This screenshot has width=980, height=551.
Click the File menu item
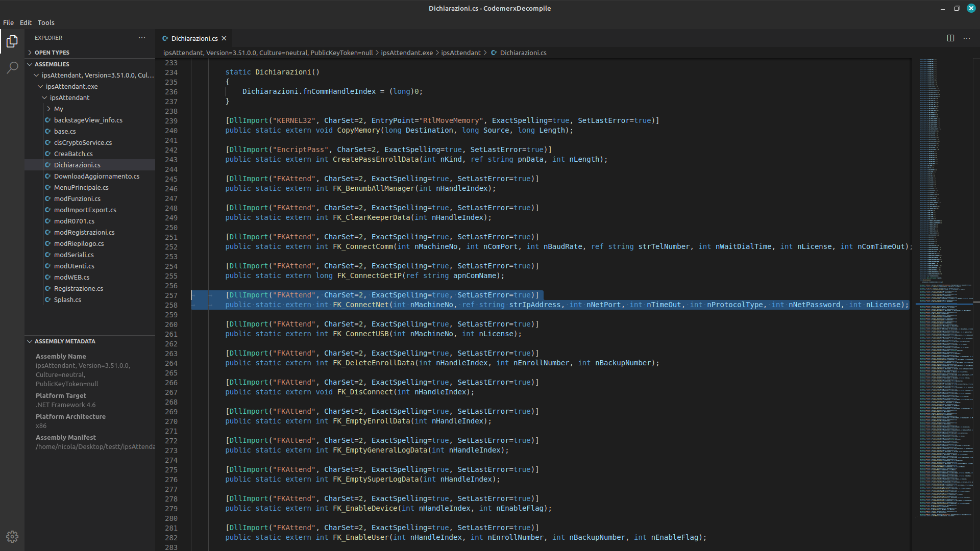pyautogui.click(x=8, y=22)
